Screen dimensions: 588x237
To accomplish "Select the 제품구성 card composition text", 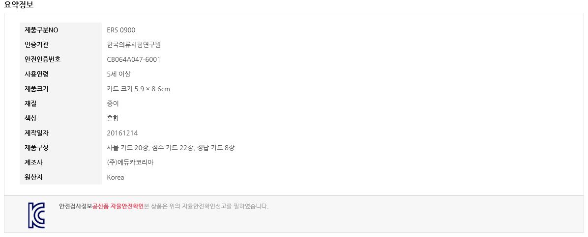I will [171, 148].
